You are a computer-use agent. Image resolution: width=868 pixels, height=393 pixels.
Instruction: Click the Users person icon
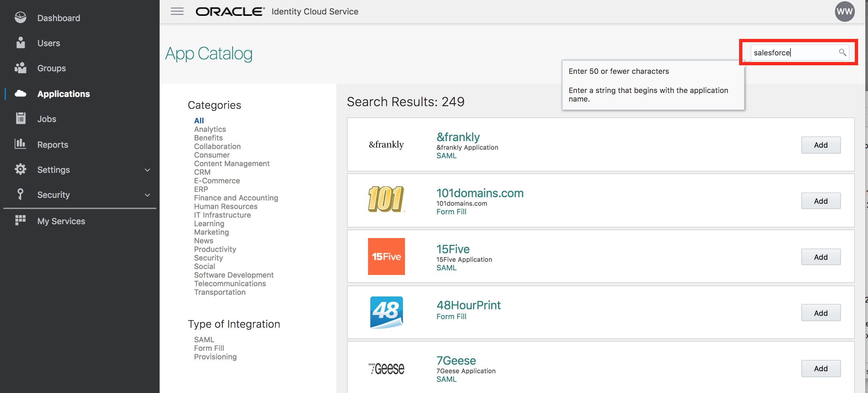click(x=20, y=43)
